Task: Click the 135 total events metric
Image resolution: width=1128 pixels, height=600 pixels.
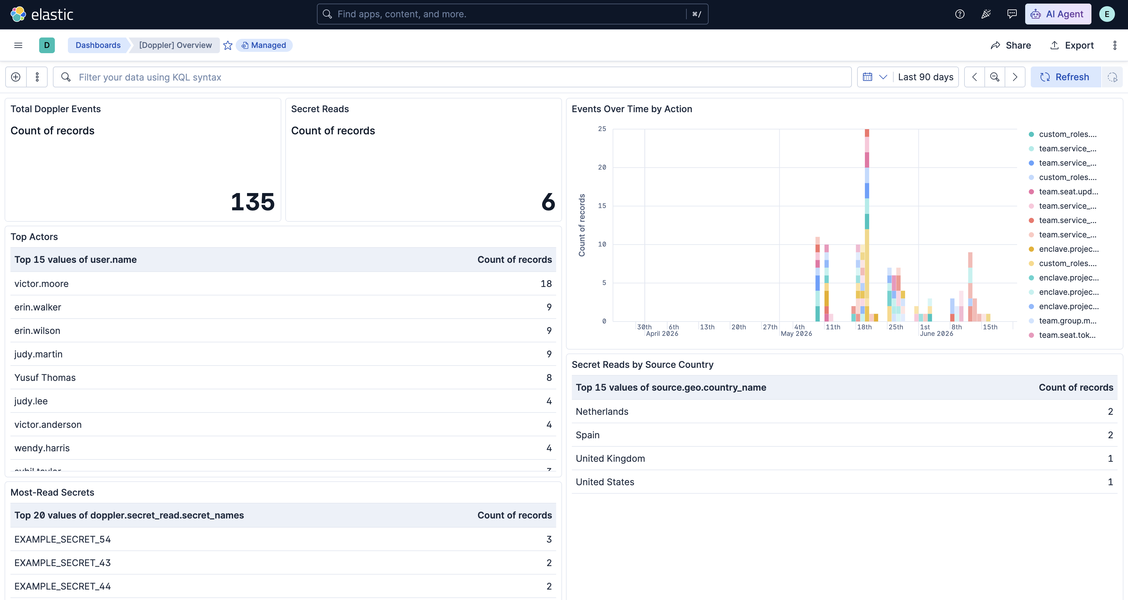Action: (x=253, y=202)
